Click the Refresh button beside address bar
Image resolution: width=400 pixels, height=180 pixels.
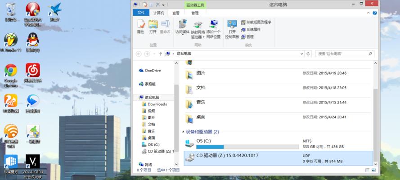308,54
